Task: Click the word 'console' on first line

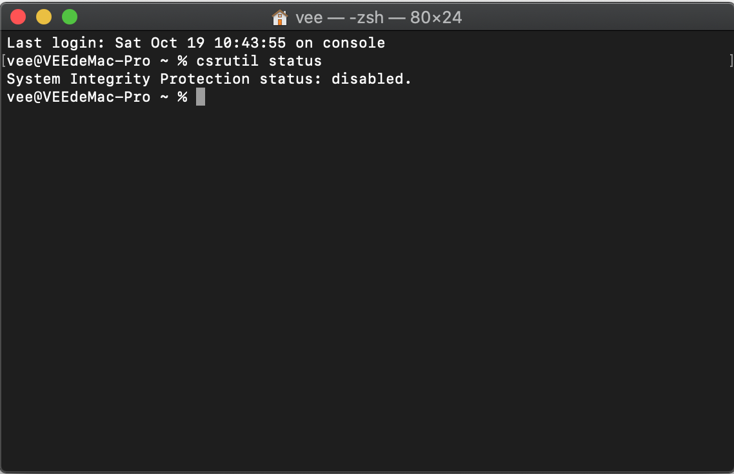Action: tap(353, 43)
